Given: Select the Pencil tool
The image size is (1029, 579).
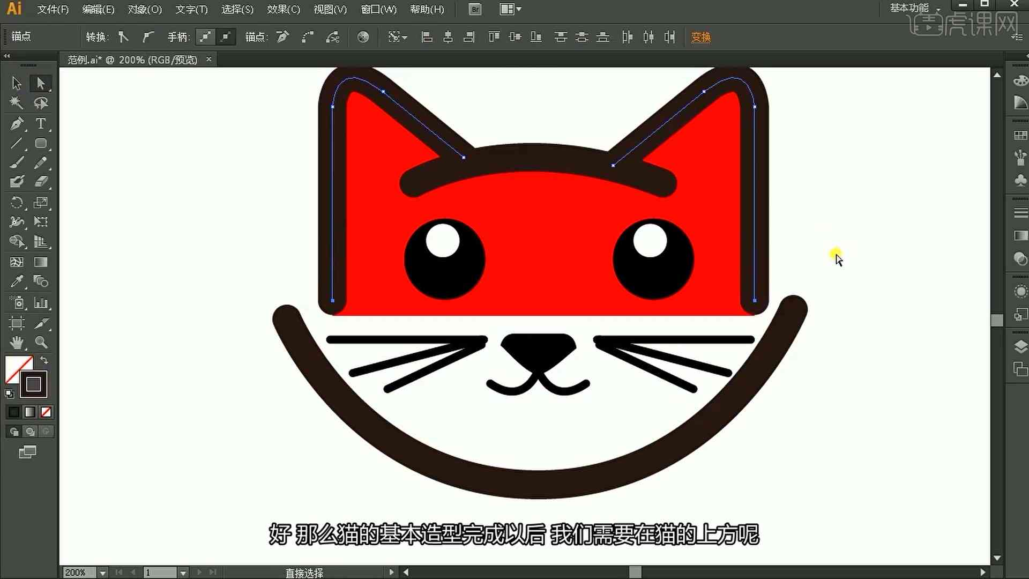Looking at the screenshot, I should pos(41,162).
